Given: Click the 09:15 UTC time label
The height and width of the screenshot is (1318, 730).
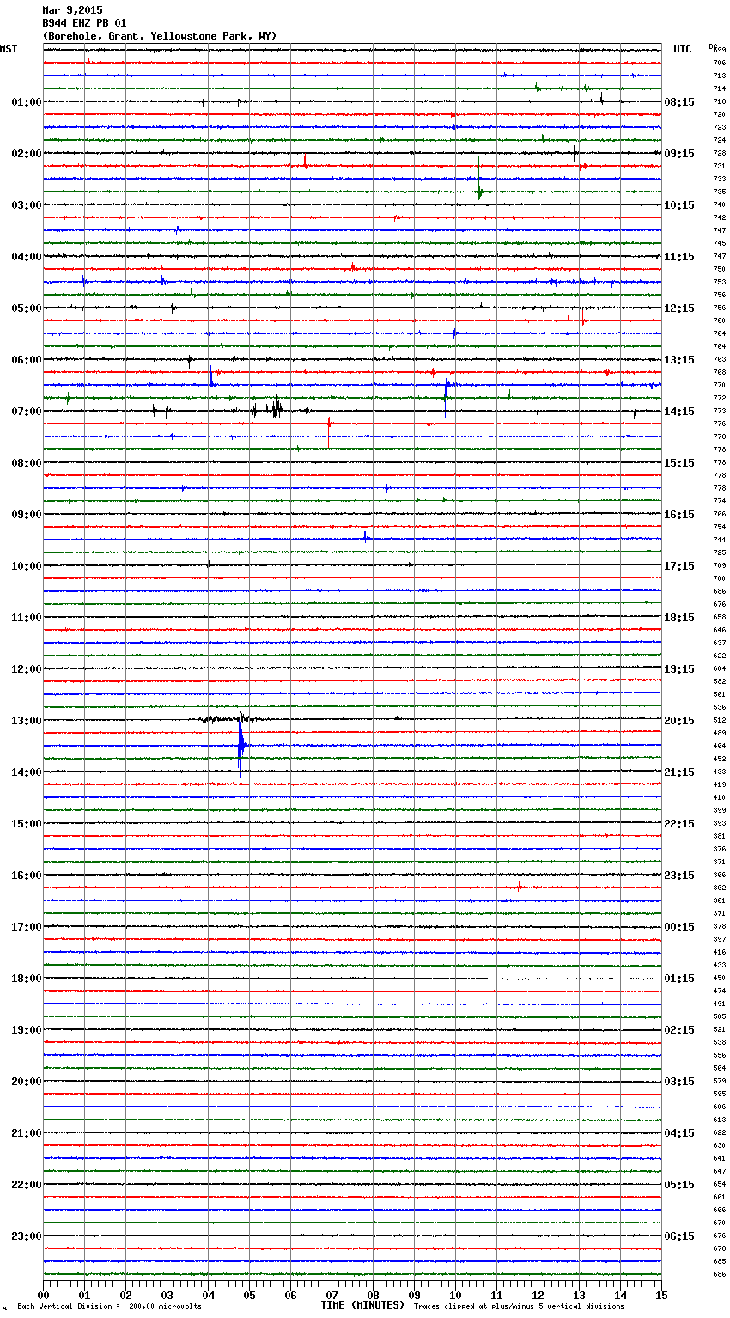Looking at the screenshot, I should coord(679,154).
